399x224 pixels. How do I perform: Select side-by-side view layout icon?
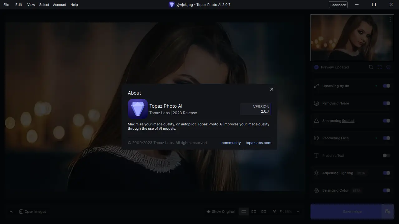(x=264, y=212)
